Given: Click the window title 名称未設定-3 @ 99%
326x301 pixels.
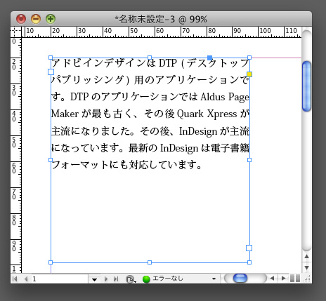Looking at the screenshot, I should click(161, 19).
